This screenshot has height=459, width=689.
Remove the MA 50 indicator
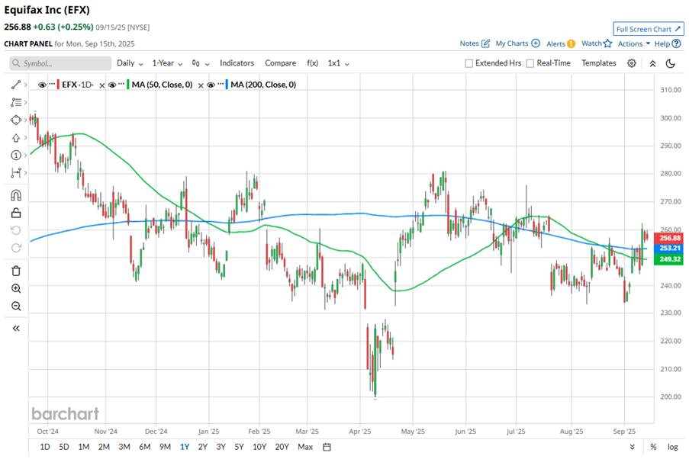click(x=102, y=85)
